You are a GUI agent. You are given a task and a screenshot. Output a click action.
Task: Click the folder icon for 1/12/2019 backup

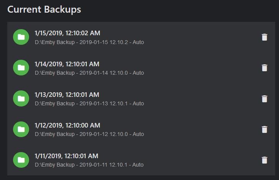coord(21,129)
